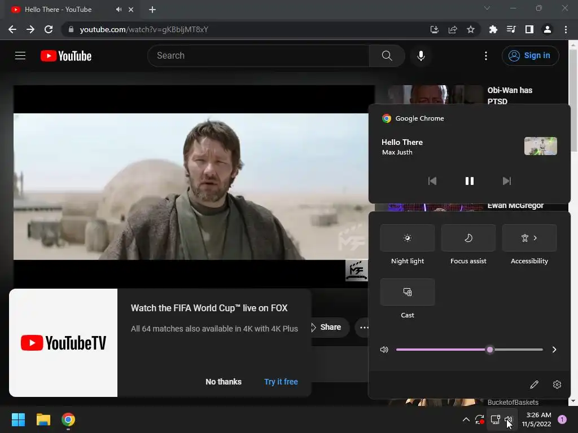
Task: Click the Max Justh artist name
Action: coord(397,152)
